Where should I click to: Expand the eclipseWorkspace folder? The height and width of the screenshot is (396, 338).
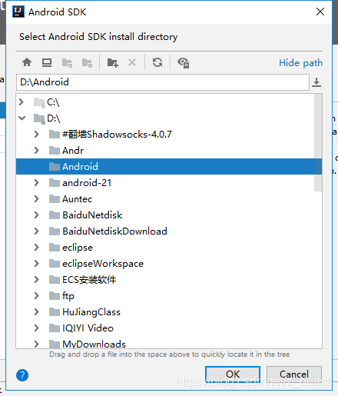[x=37, y=263]
